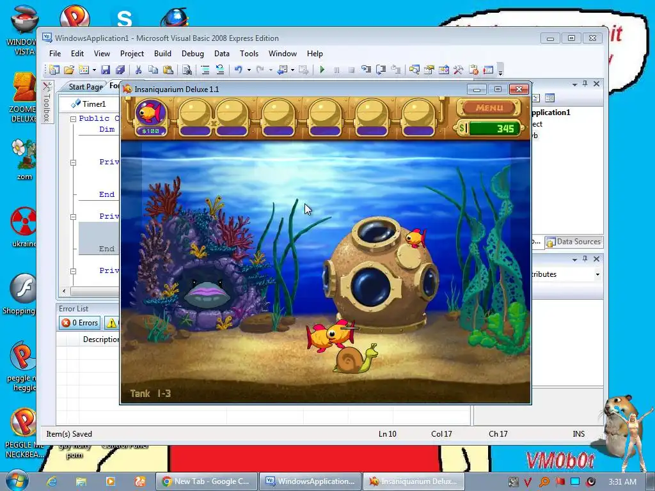Click the Find in files icon
Screen dimensions: 655x491
187,70
